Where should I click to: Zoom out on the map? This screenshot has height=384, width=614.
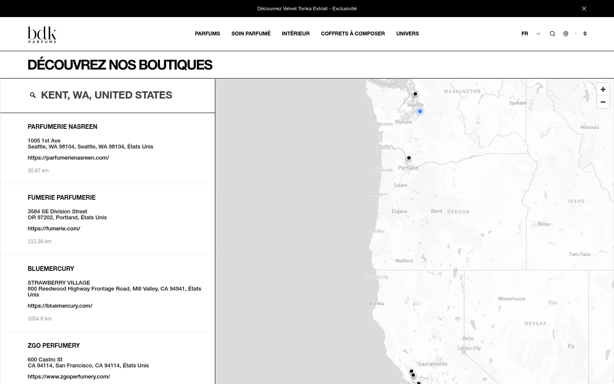coord(603,102)
